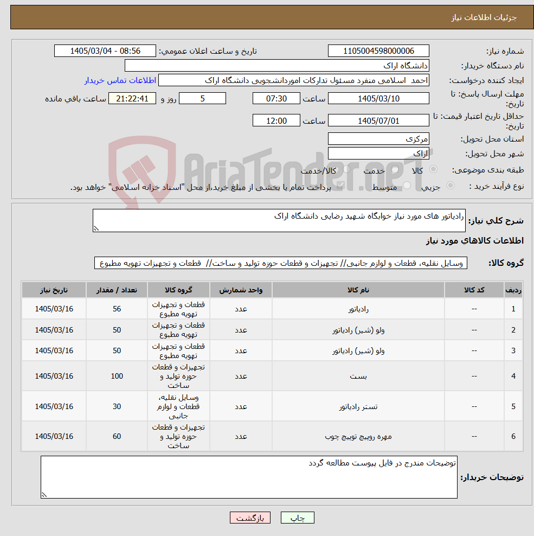534x536 pixels.
Task: Click the buyer notes textarea
Action: click(x=249, y=477)
